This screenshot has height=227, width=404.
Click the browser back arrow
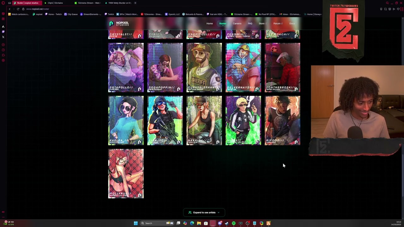(9, 9)
